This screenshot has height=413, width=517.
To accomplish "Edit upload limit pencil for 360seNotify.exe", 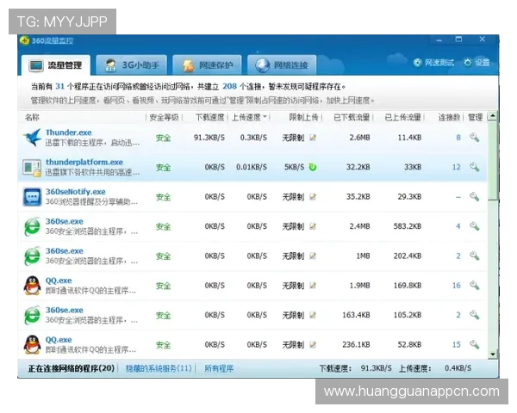I will pos(313,197).
